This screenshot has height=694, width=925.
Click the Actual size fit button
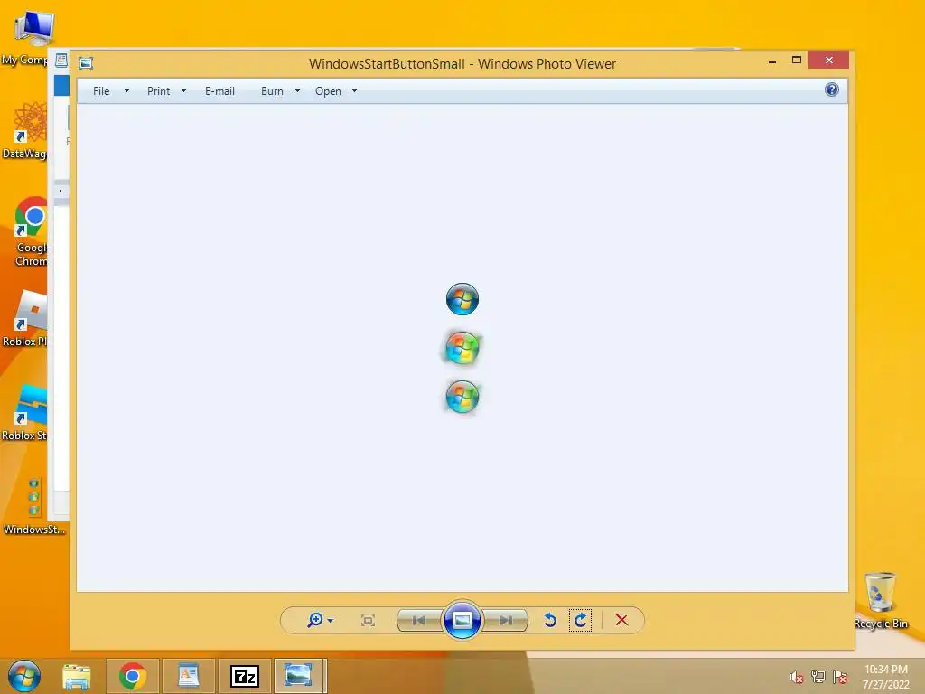[368, 620]
